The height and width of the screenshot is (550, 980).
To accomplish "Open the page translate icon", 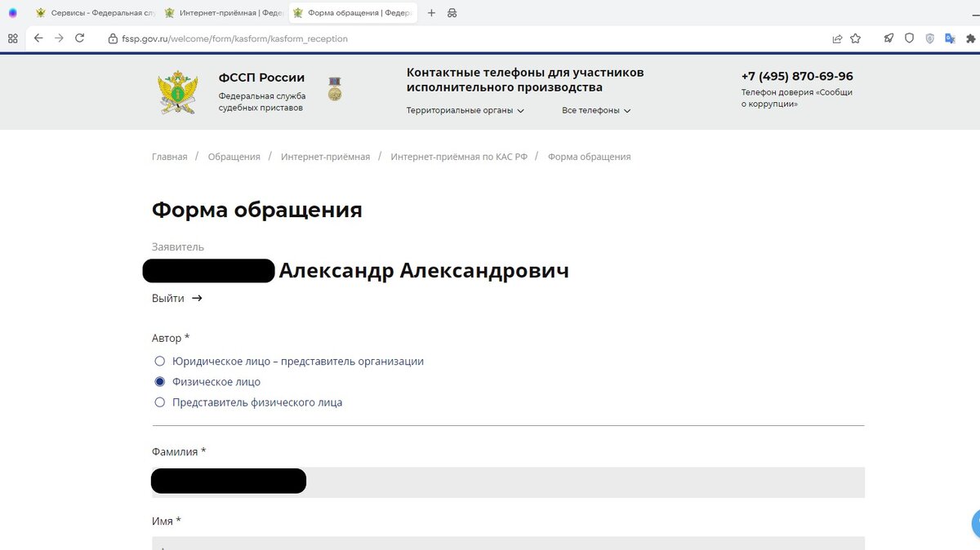I will point(949,38).
